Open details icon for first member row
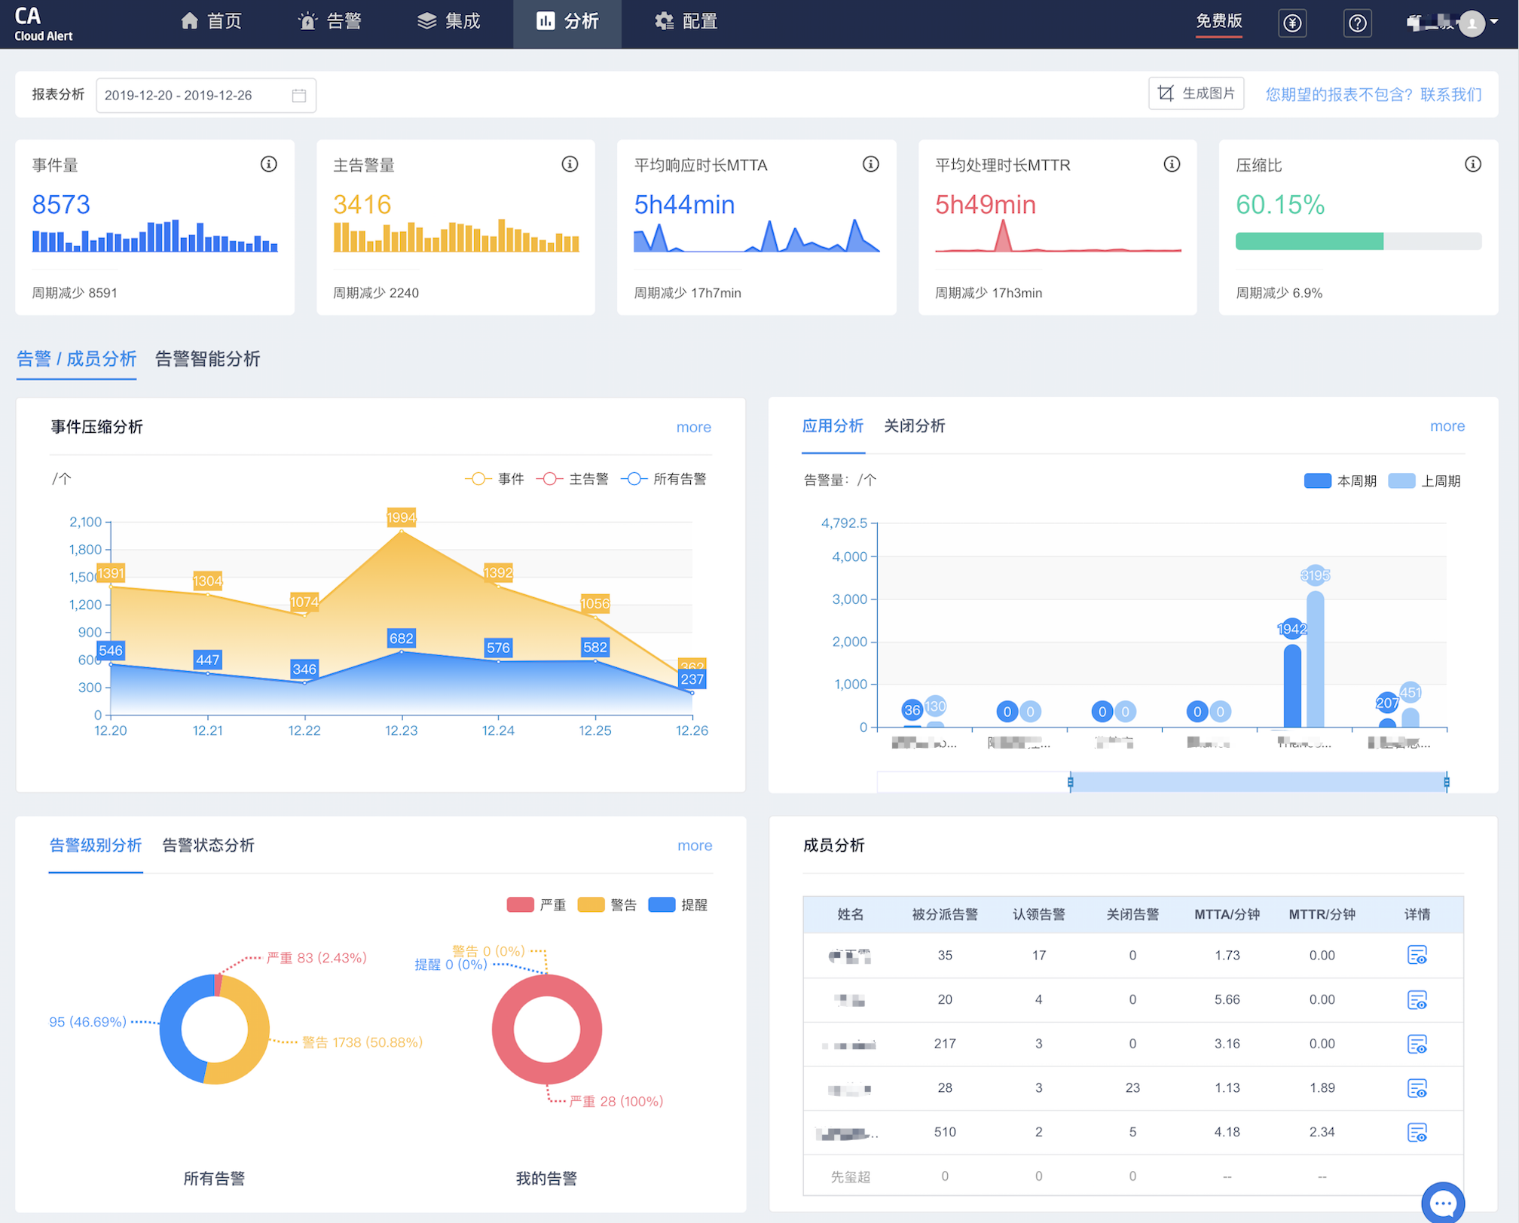1519x1223 pixels. (1417, 955)
